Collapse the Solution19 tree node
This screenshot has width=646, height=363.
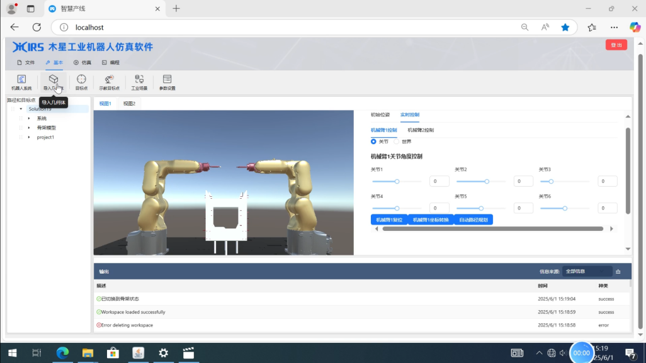[x=21, y=109]
